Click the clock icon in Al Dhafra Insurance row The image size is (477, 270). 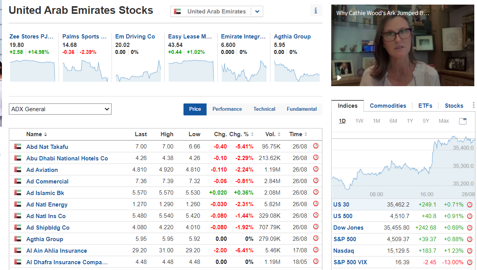[316, 262]
